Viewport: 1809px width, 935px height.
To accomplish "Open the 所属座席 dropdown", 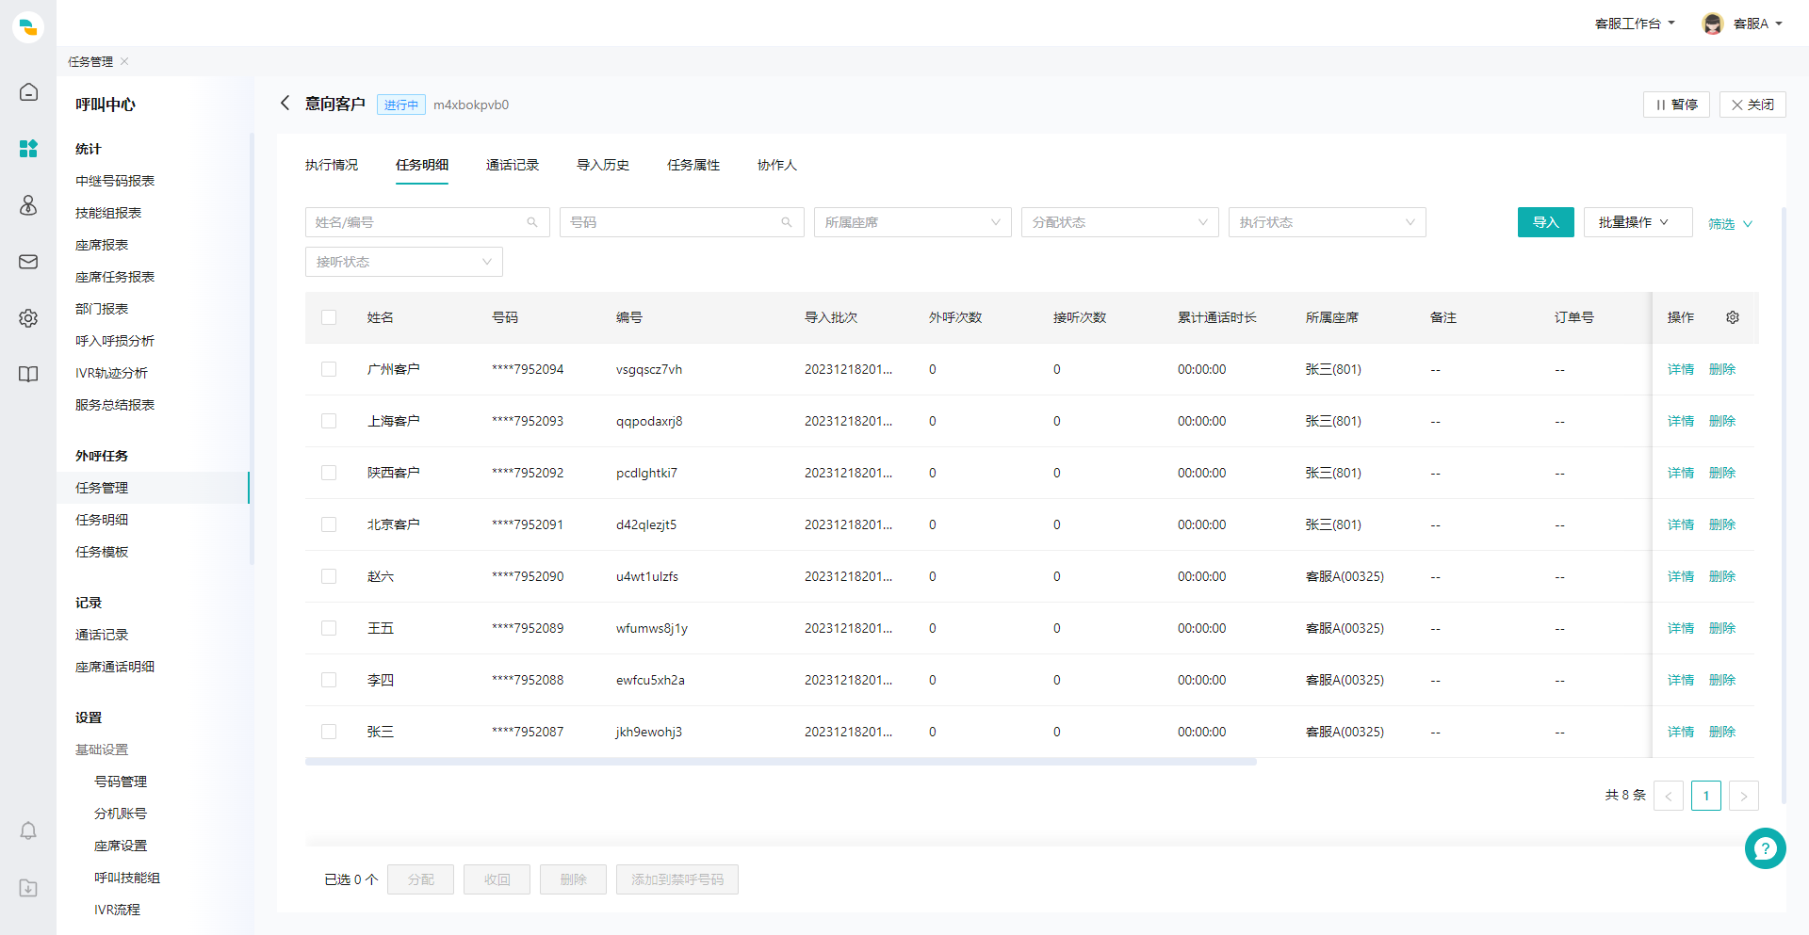I will 912,222.
